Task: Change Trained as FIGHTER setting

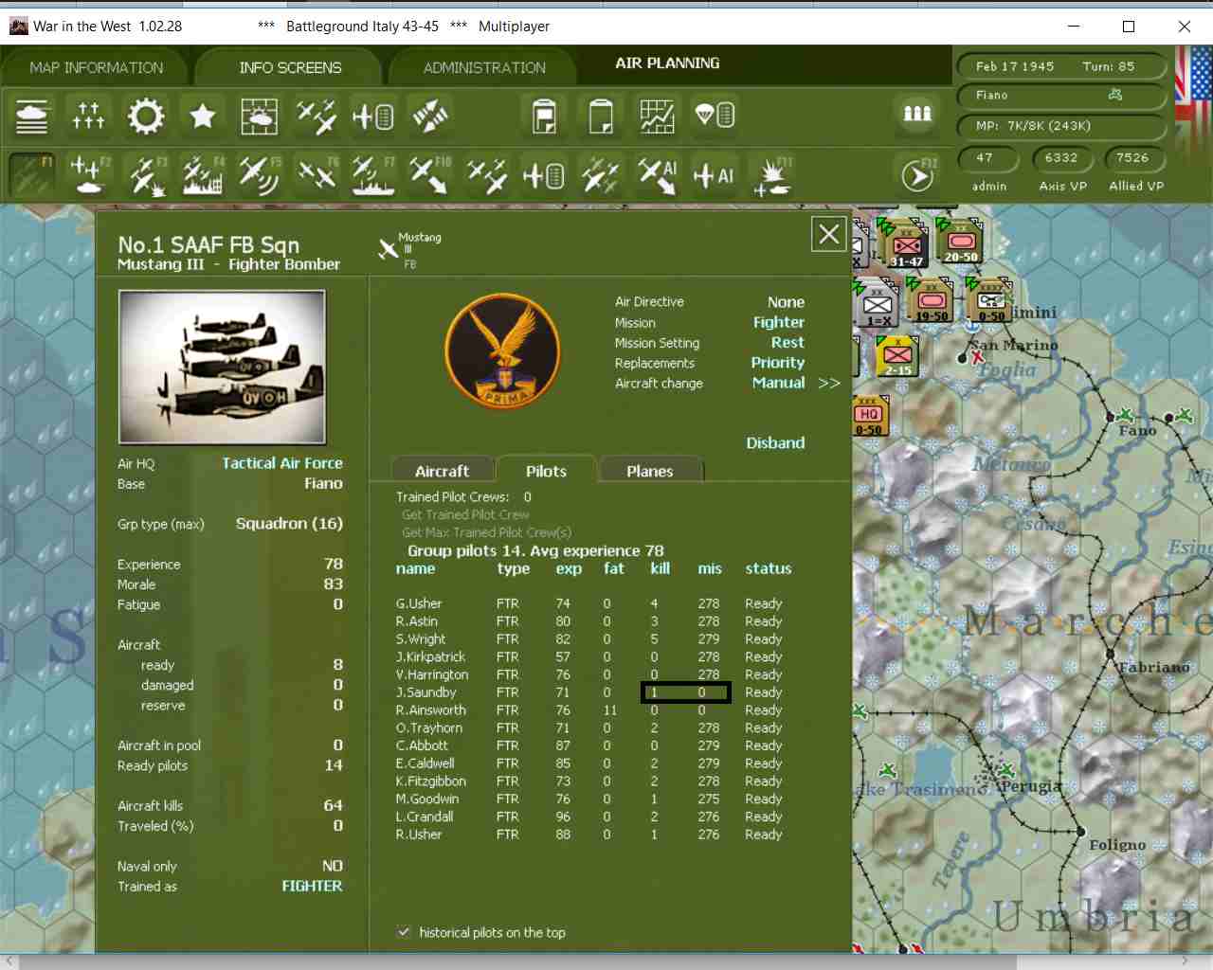Action: tap(312, 886)
